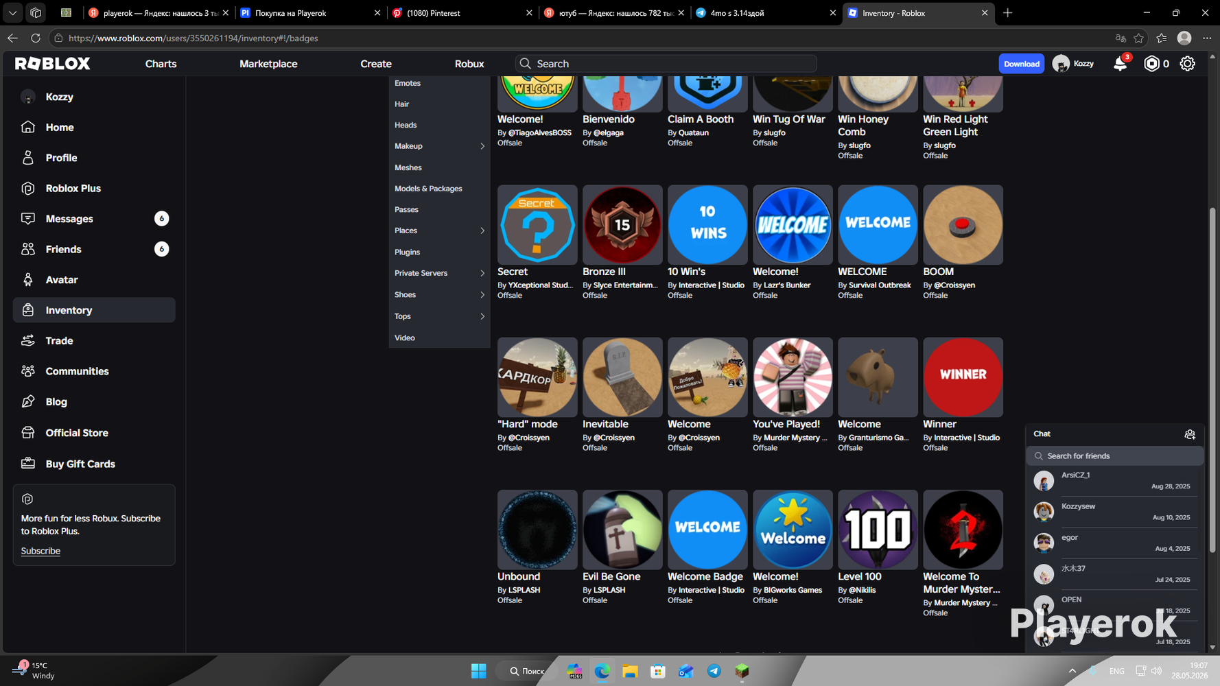Go back in the browser

tap(12, 38)
